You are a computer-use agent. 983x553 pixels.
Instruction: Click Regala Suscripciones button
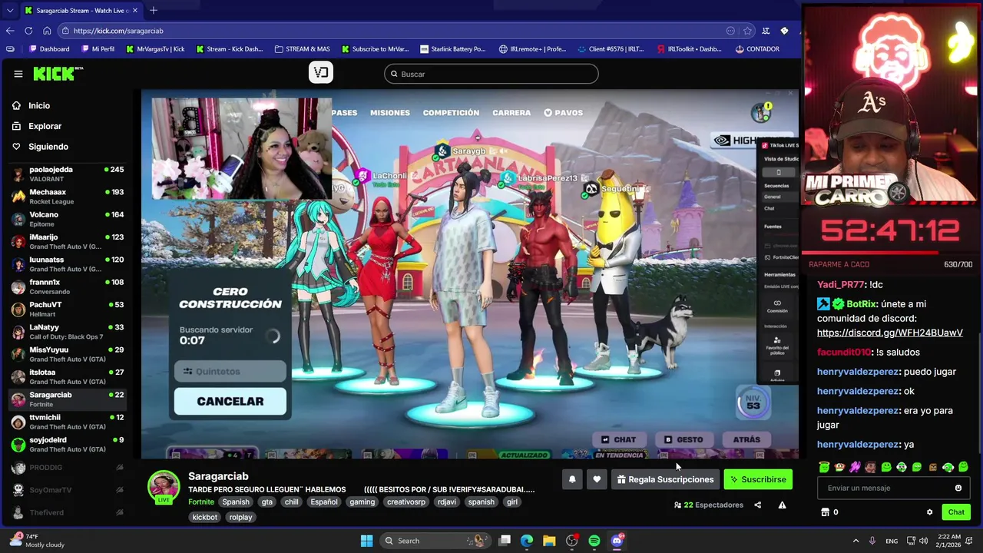665,479
